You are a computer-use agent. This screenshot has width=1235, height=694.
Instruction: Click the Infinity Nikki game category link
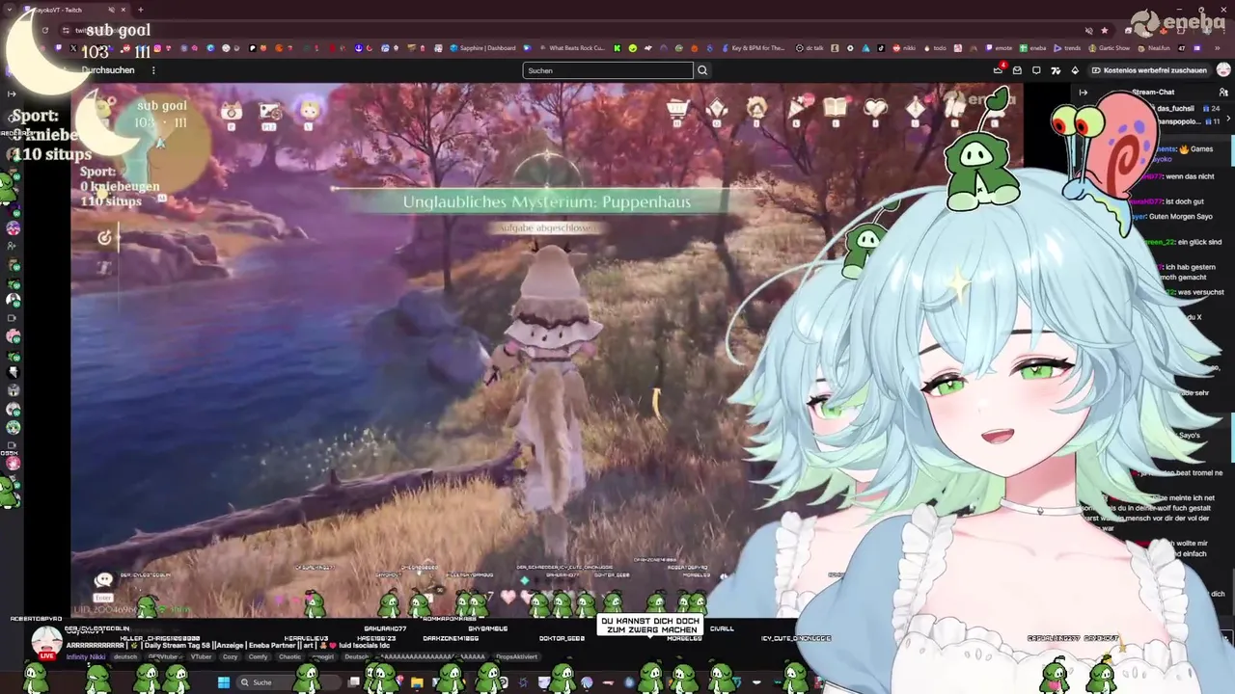tap(86, 657)
